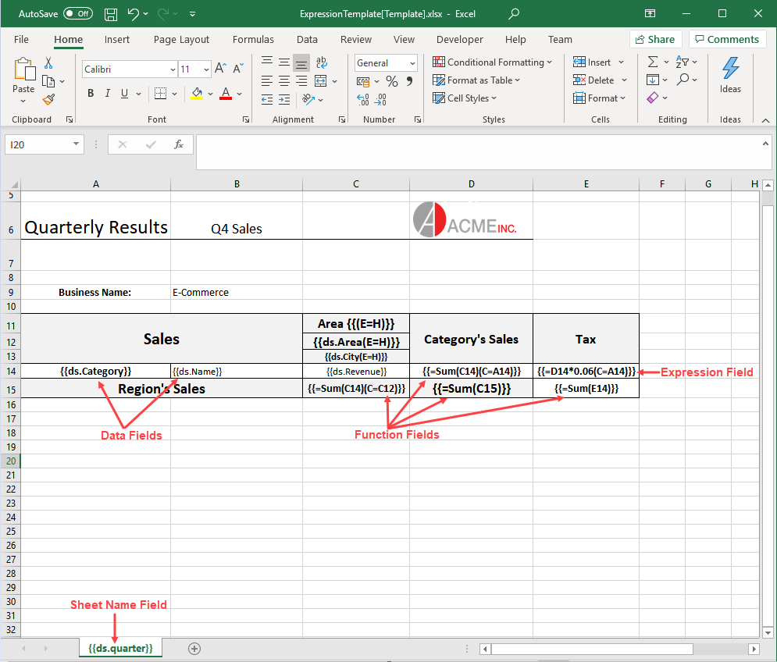
Task: Toggle the AutoSave switch
Action: (x=78, y=14)
